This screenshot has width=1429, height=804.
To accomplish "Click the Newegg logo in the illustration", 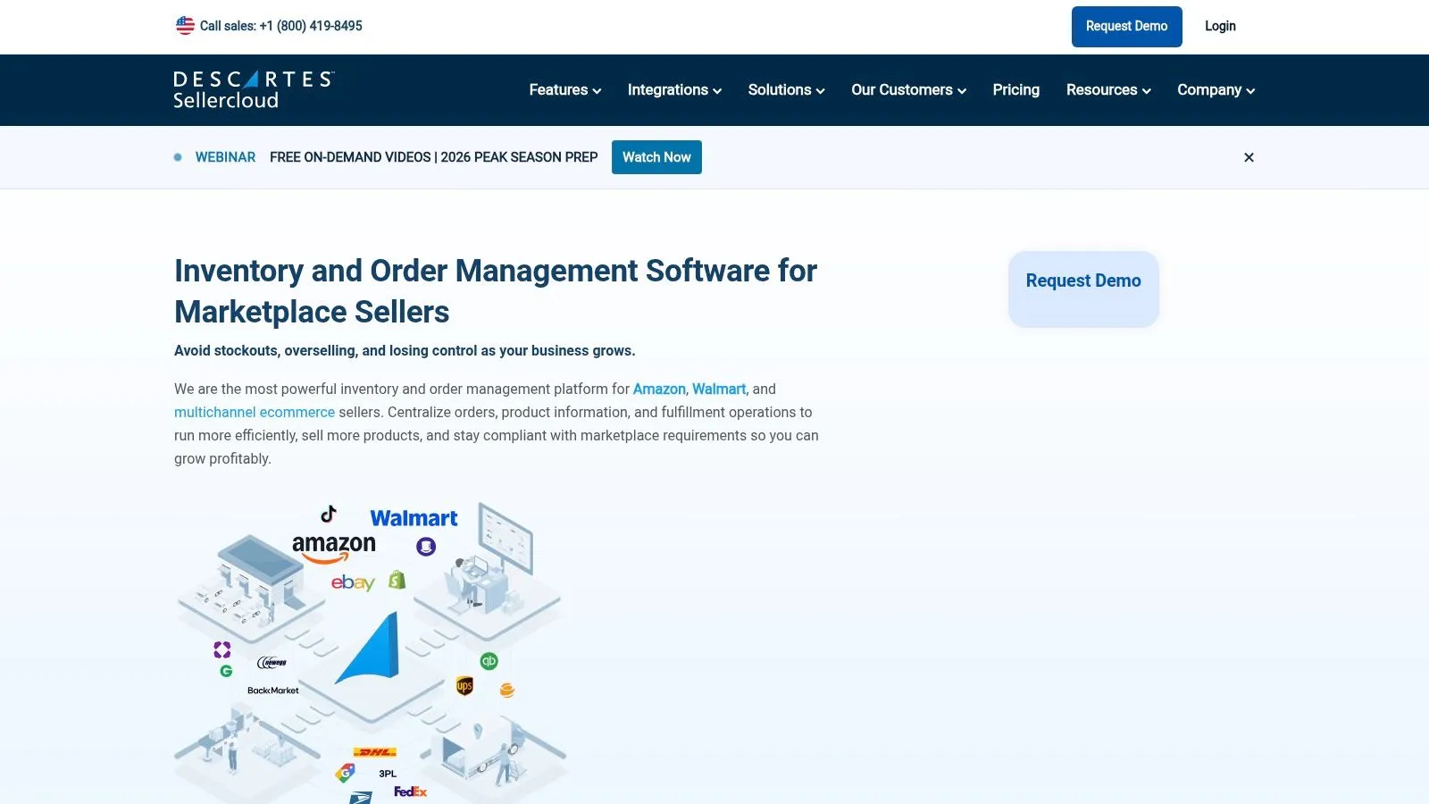I will (x=272, y=662).
